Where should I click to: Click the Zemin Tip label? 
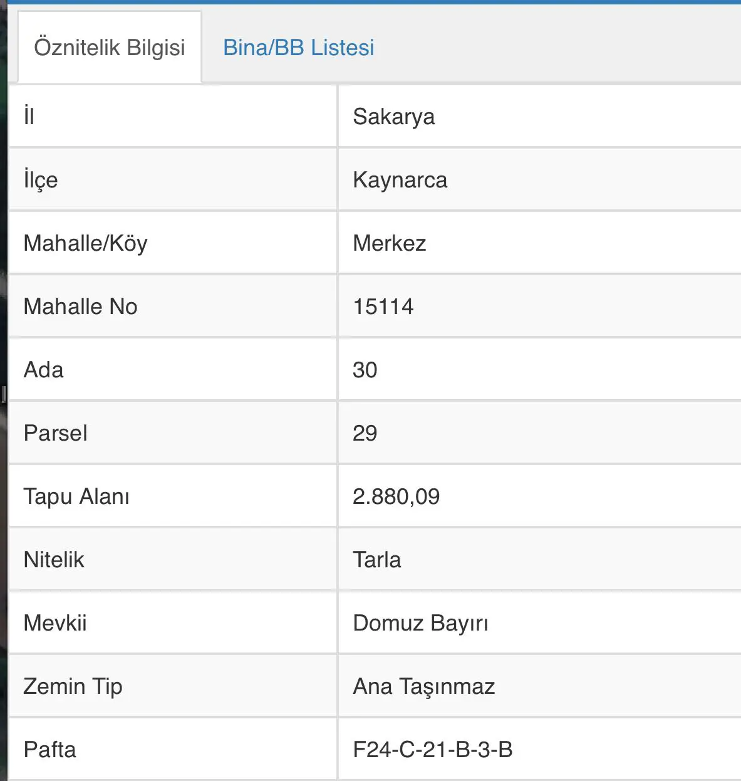point(73,686)
